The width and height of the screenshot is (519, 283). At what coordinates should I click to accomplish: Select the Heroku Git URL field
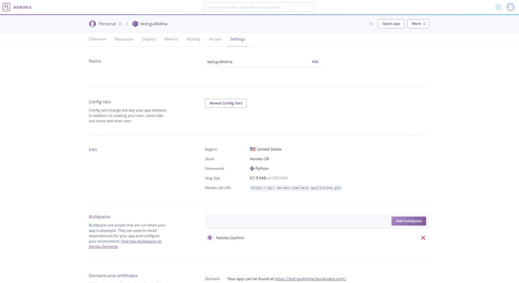click(x=296, y=188)
